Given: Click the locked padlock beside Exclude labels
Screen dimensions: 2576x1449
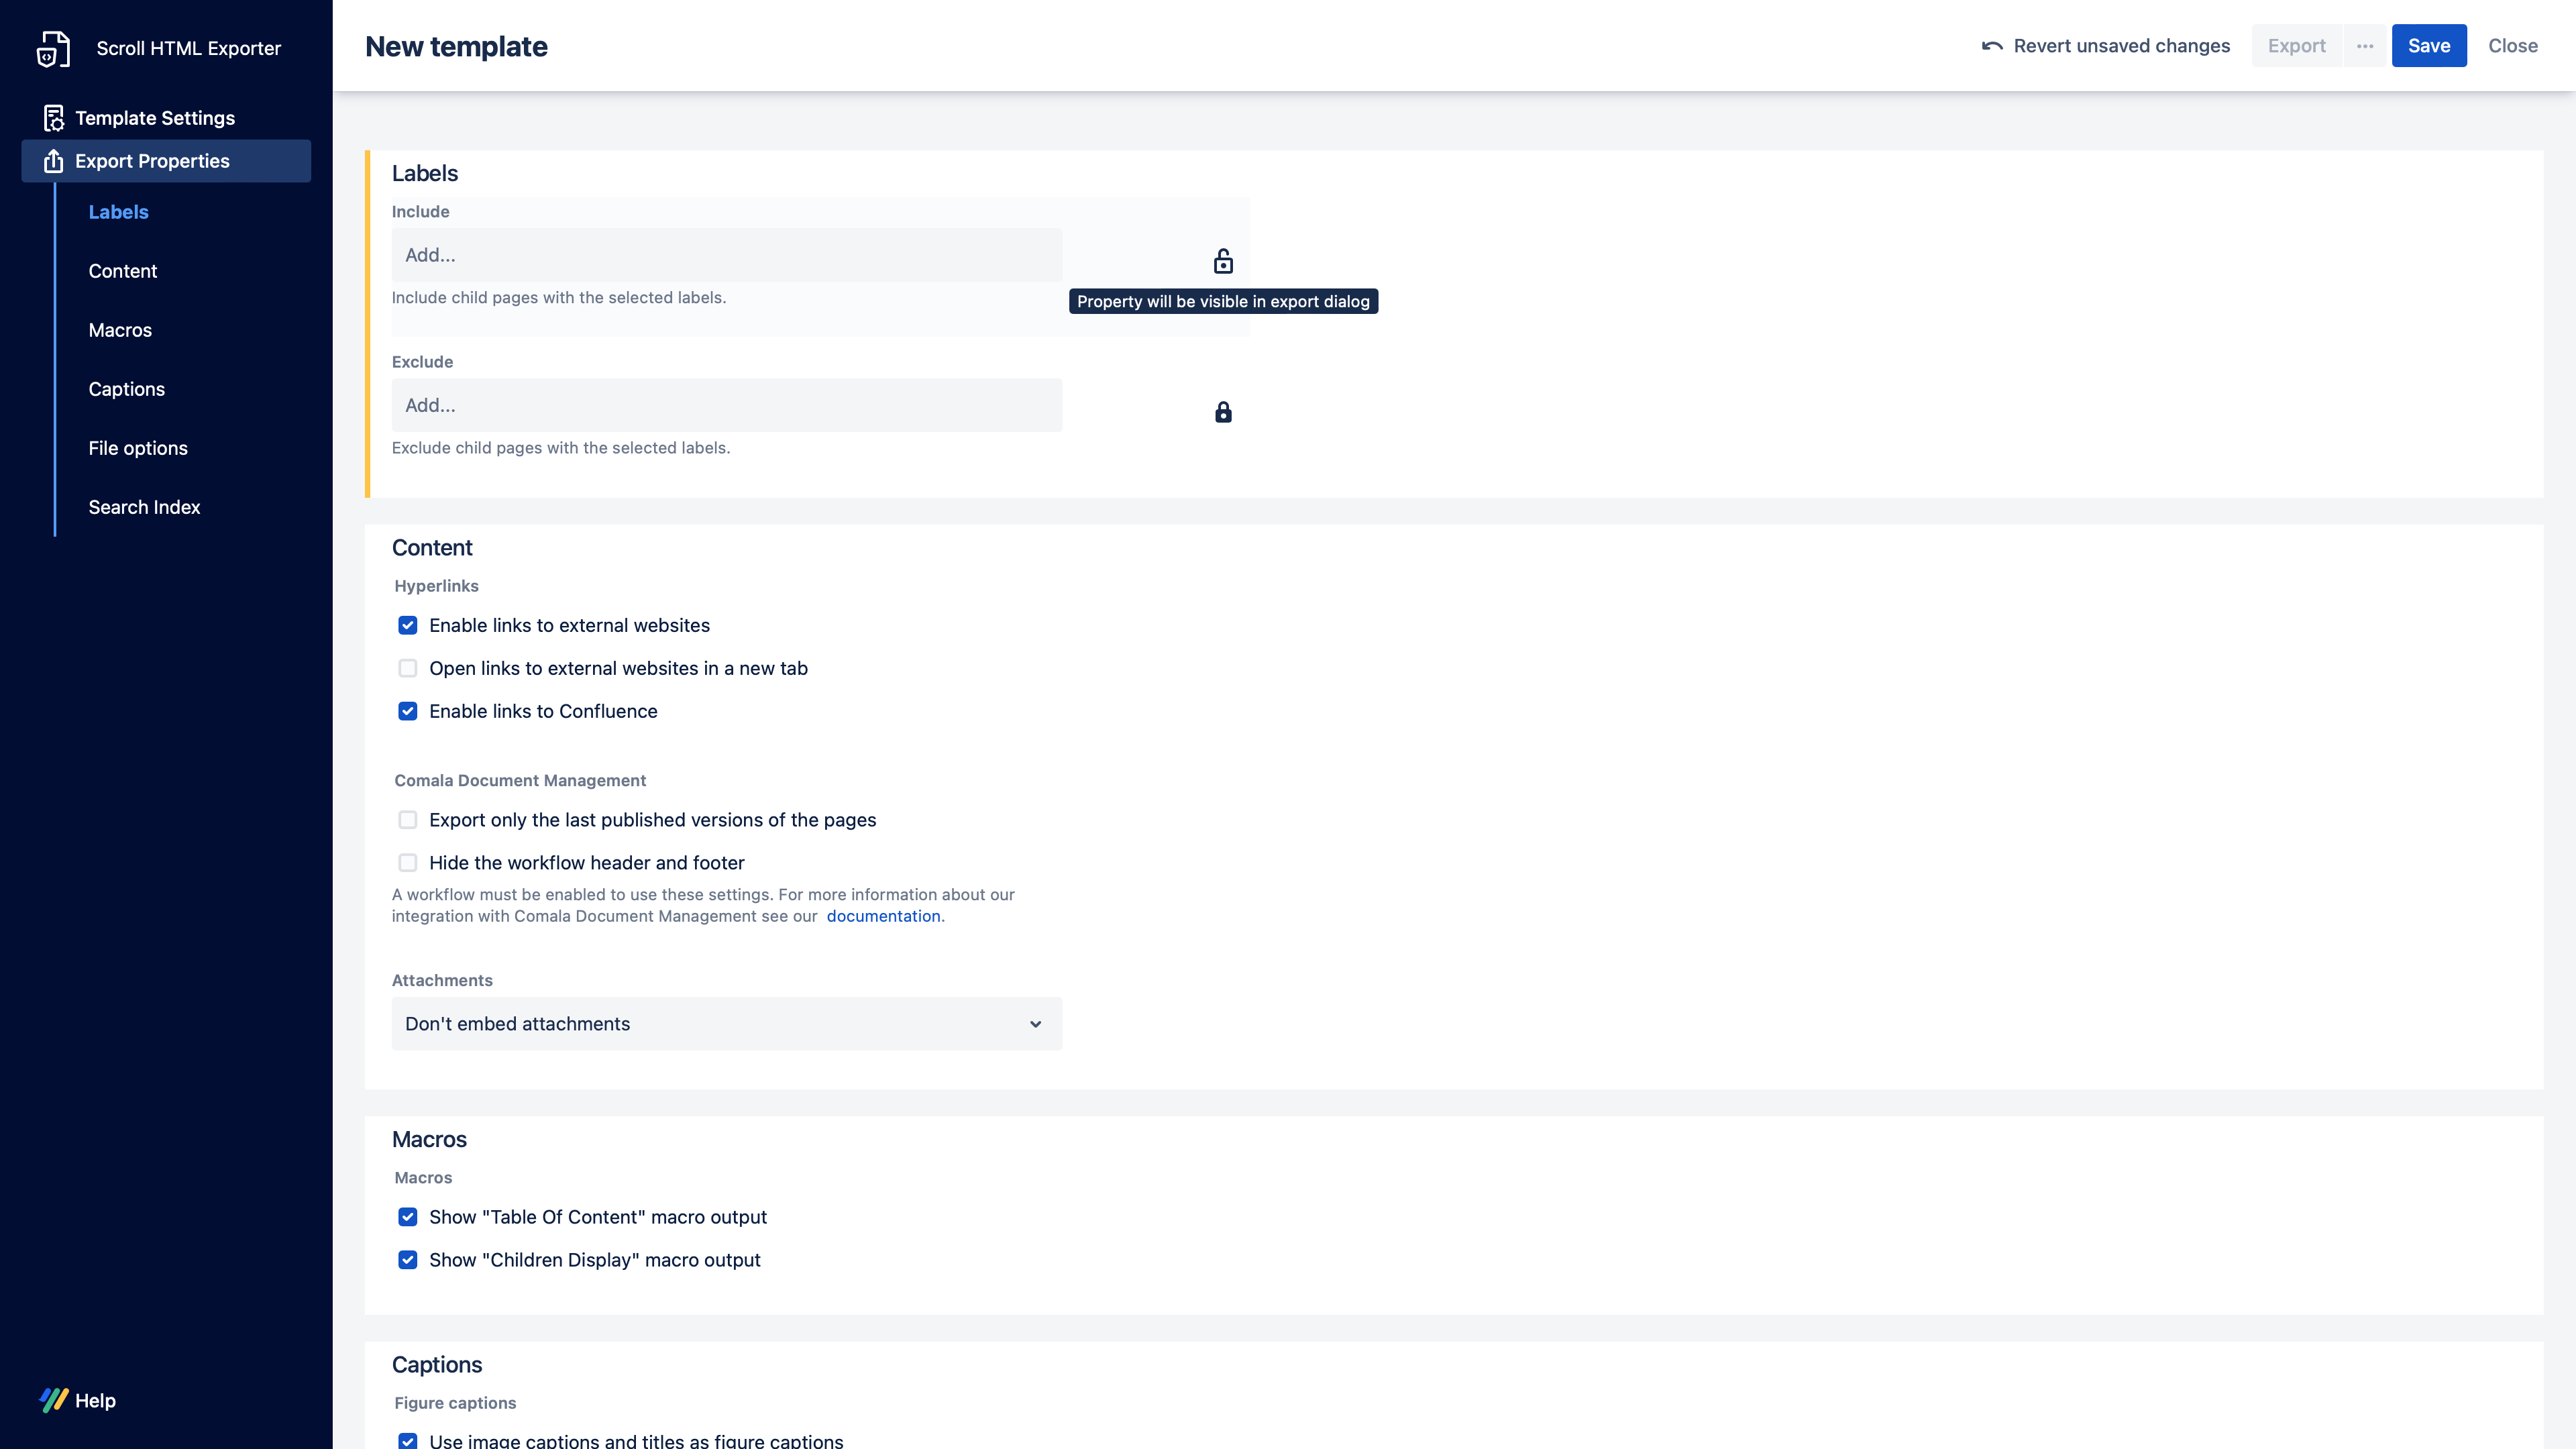Looking at the screenshot, I should (x=1223, y=411).
